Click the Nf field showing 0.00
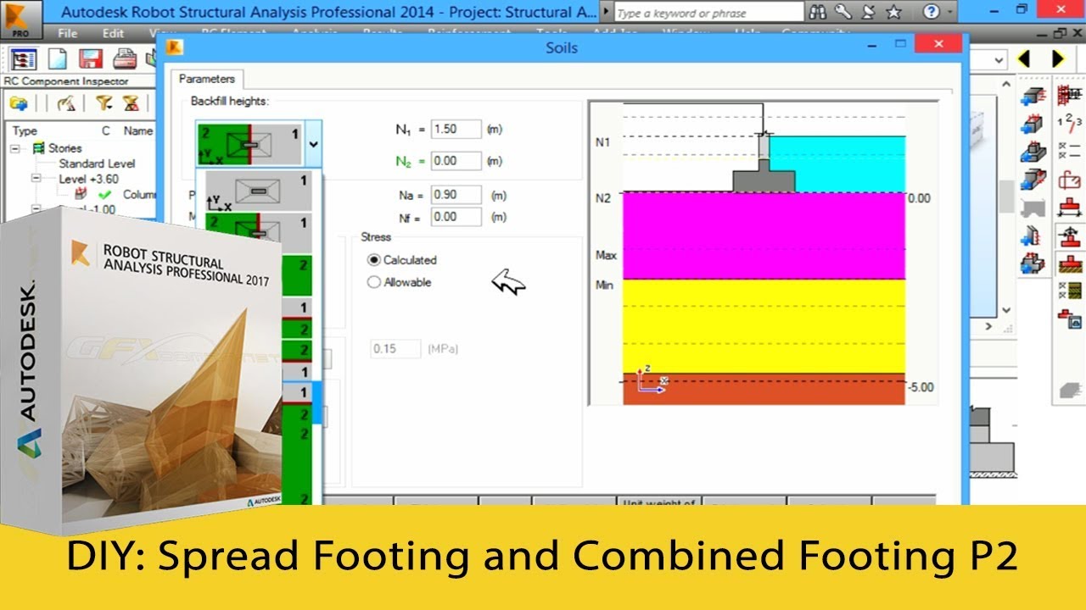Screen dimensions: 1086x610 click(456, 217)
